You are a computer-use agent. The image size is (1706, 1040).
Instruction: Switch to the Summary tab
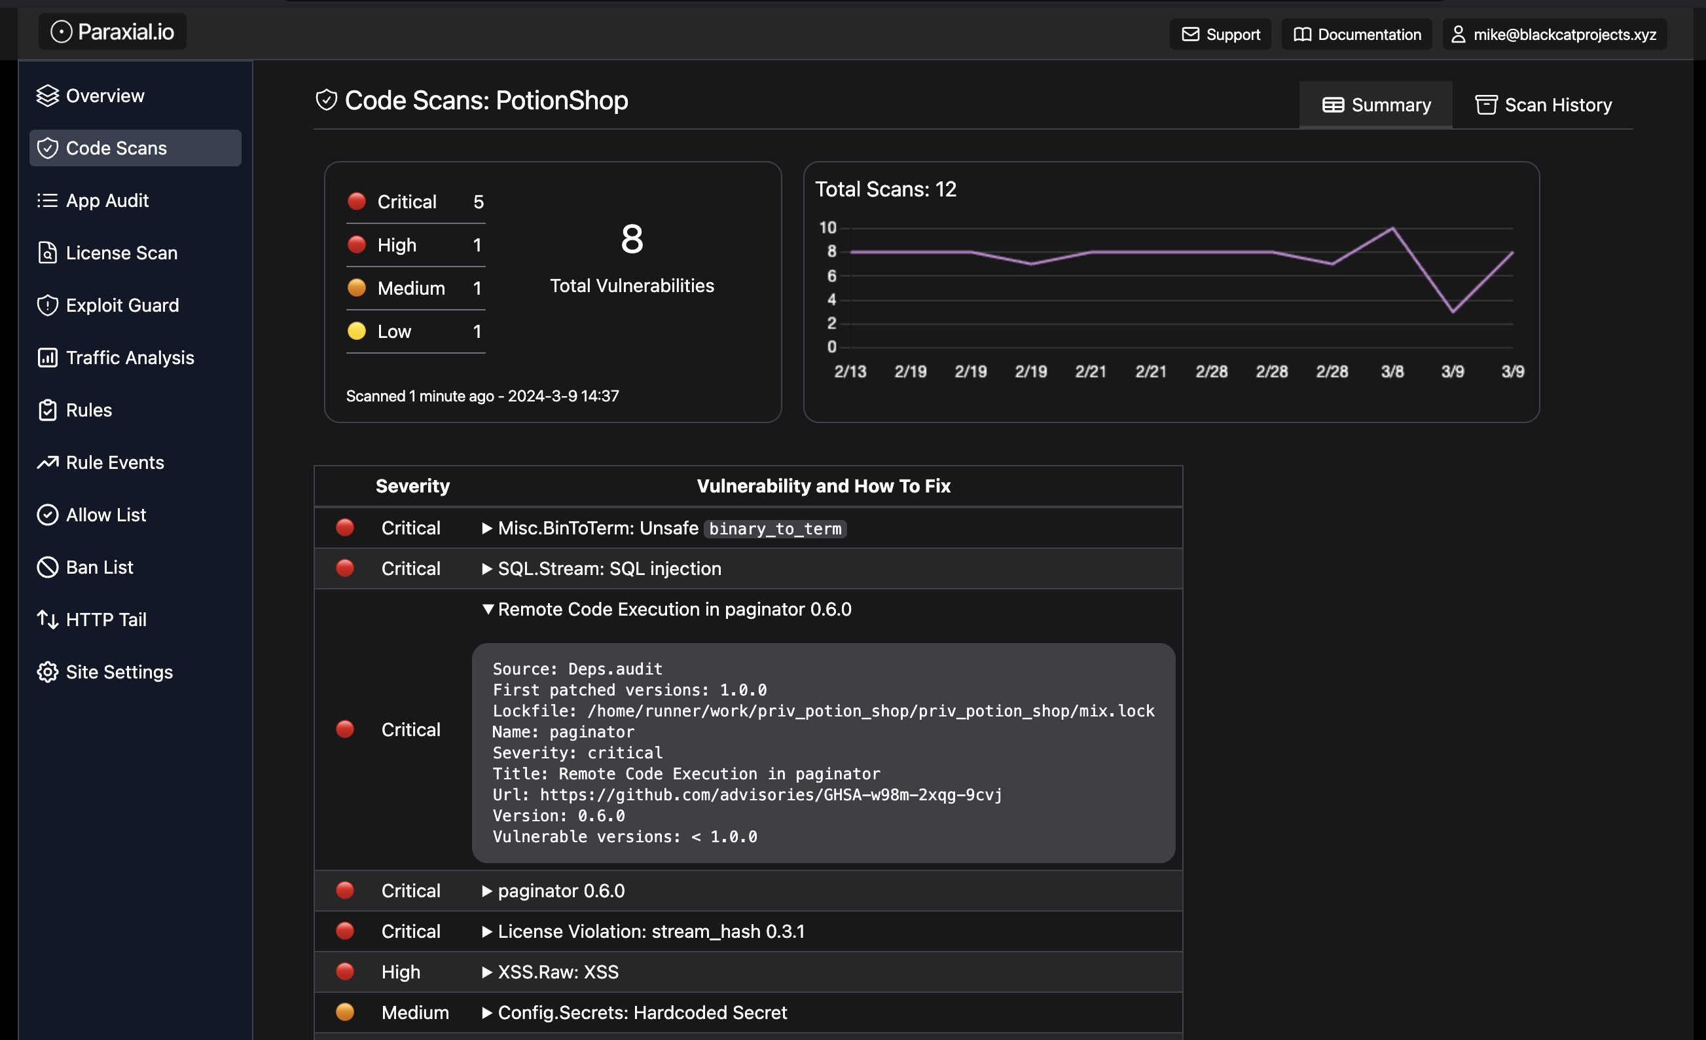click(1376, 105)
